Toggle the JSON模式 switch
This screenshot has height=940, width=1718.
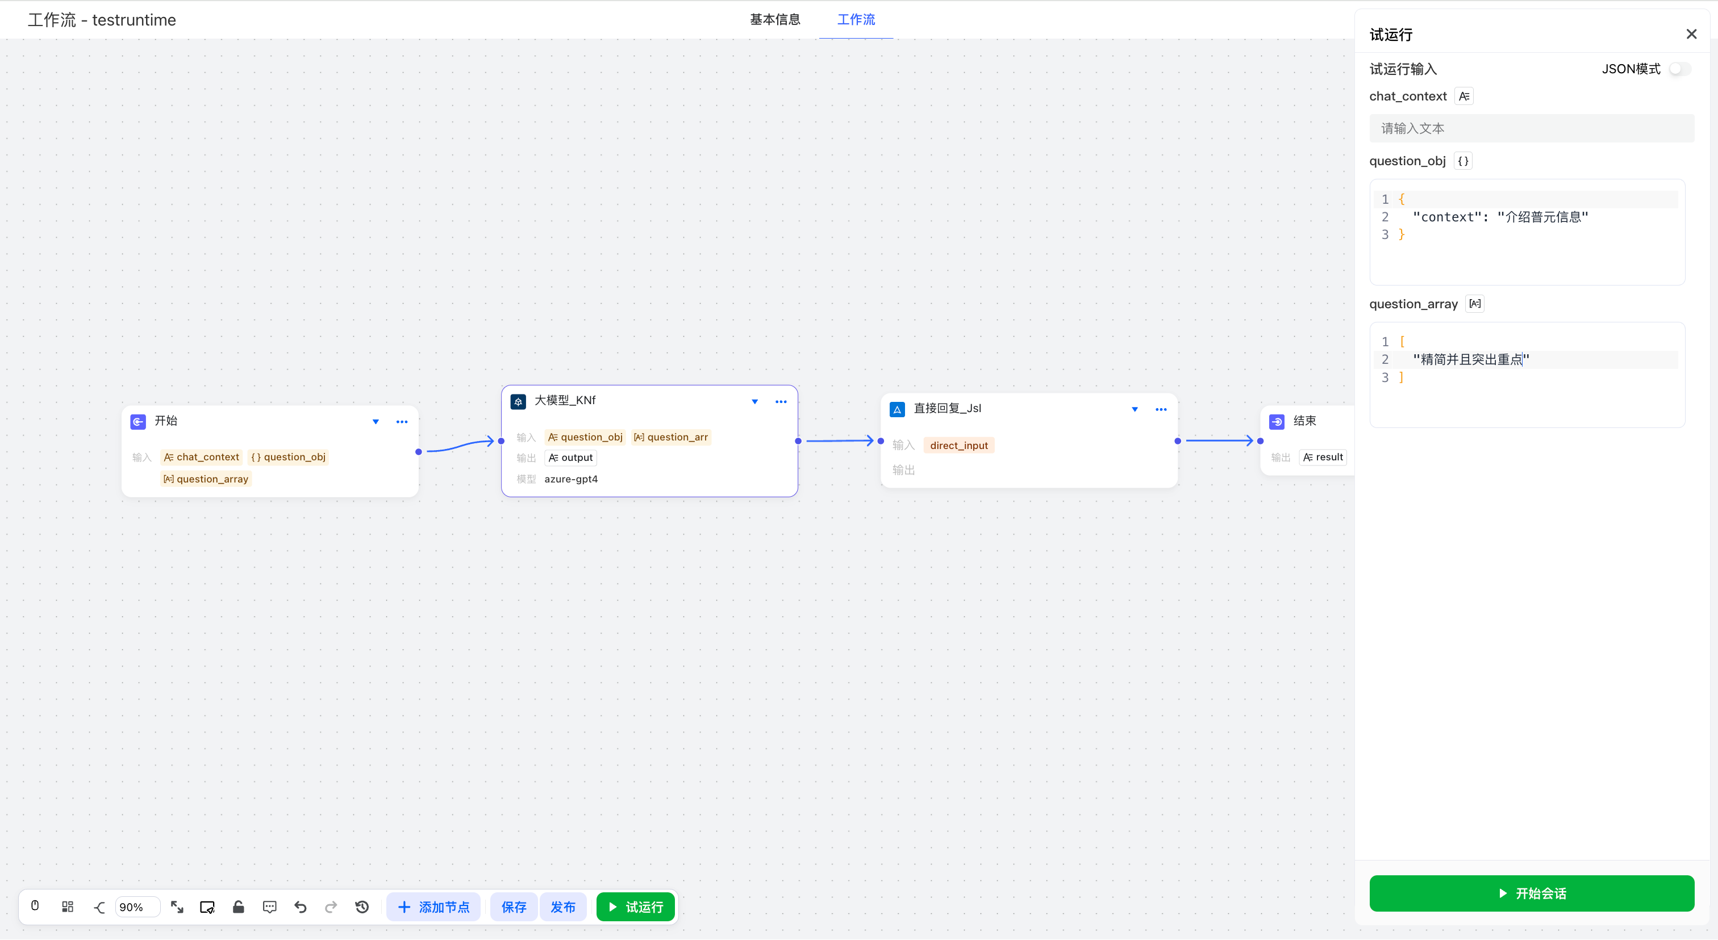click(x=1680, y=69)
